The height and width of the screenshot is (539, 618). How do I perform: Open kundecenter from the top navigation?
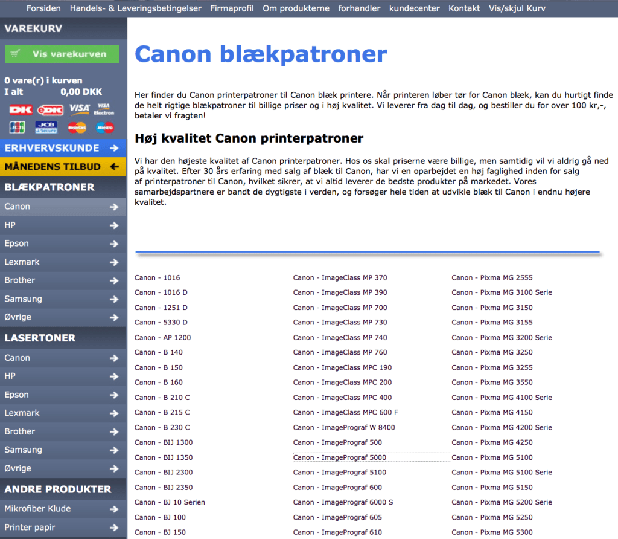pyautogui.click(x=414, y=8)
